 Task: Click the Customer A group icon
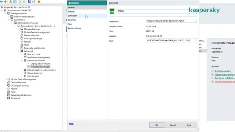pos(12,19)
